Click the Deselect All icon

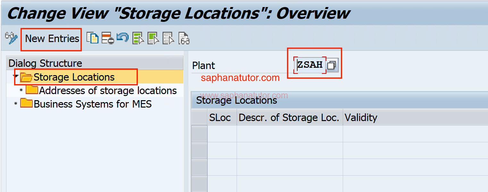(168, 38)
